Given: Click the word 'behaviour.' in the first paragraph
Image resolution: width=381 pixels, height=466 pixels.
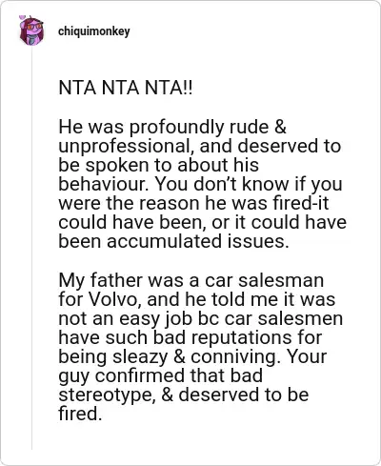Looking at the screenshot, I should coord(104,184).
